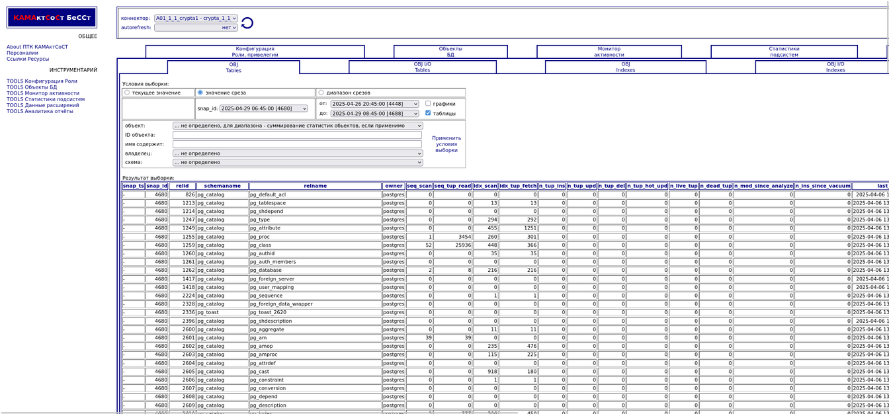889x414 pixels.
Task: Expand the 'владелец' owner dropdown
Action: (x=298, y=153)
